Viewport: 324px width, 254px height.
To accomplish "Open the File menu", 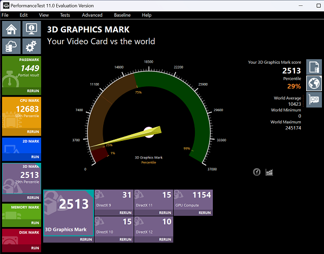I will 5,15.
